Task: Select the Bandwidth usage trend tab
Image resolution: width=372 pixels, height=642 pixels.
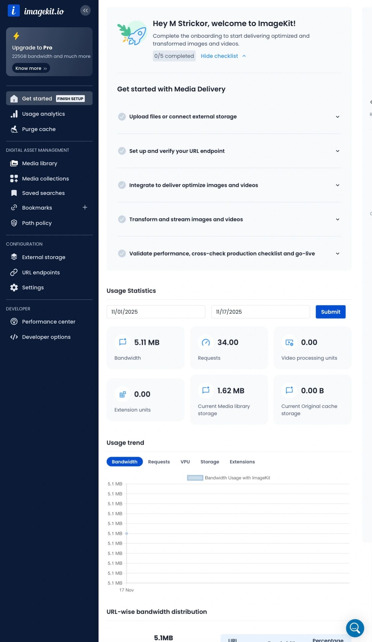Action: (125, 462)
